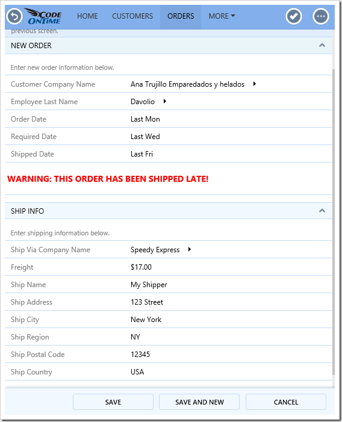Click the SAVE AND NEW button
Screen dimensions: 342x422
pos(199,402)
